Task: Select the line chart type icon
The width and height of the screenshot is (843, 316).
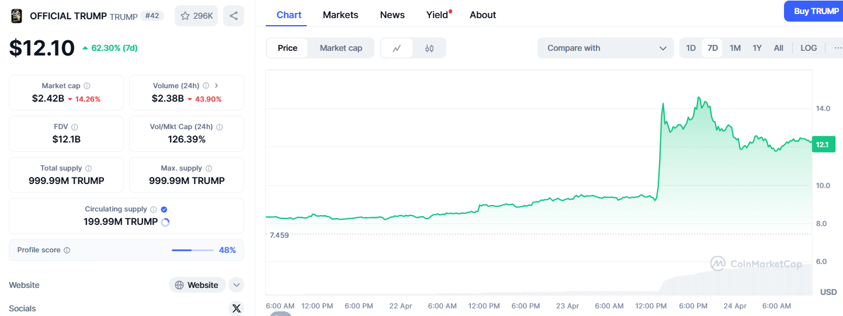Action: (x=397, y=48)
